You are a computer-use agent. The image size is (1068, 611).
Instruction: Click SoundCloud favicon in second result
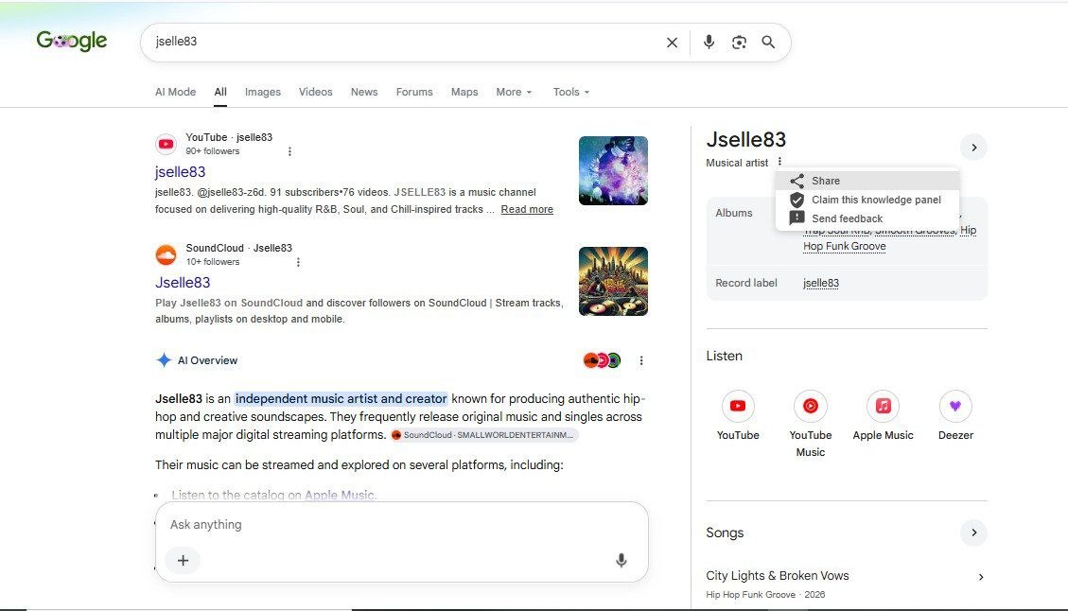pos(166,254)
